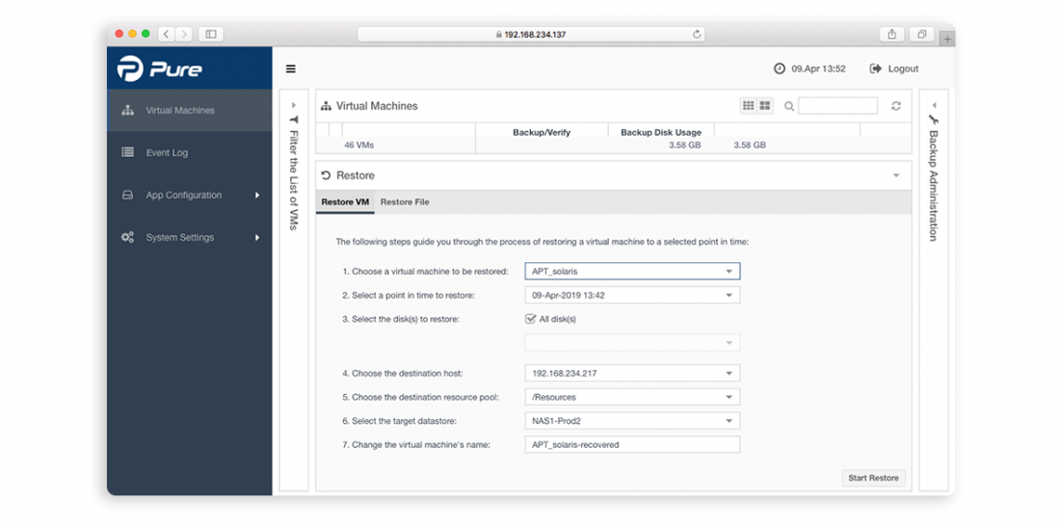Go forward in the browser

pyautogui.click(x=184, y=34)
